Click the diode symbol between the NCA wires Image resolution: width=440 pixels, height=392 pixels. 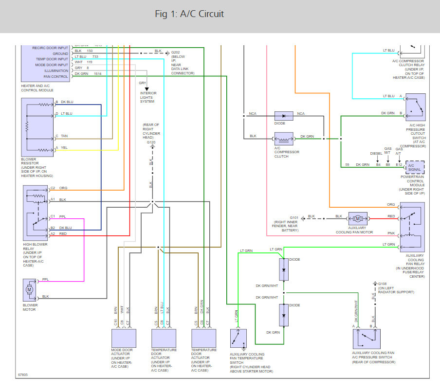coord(284,116)
